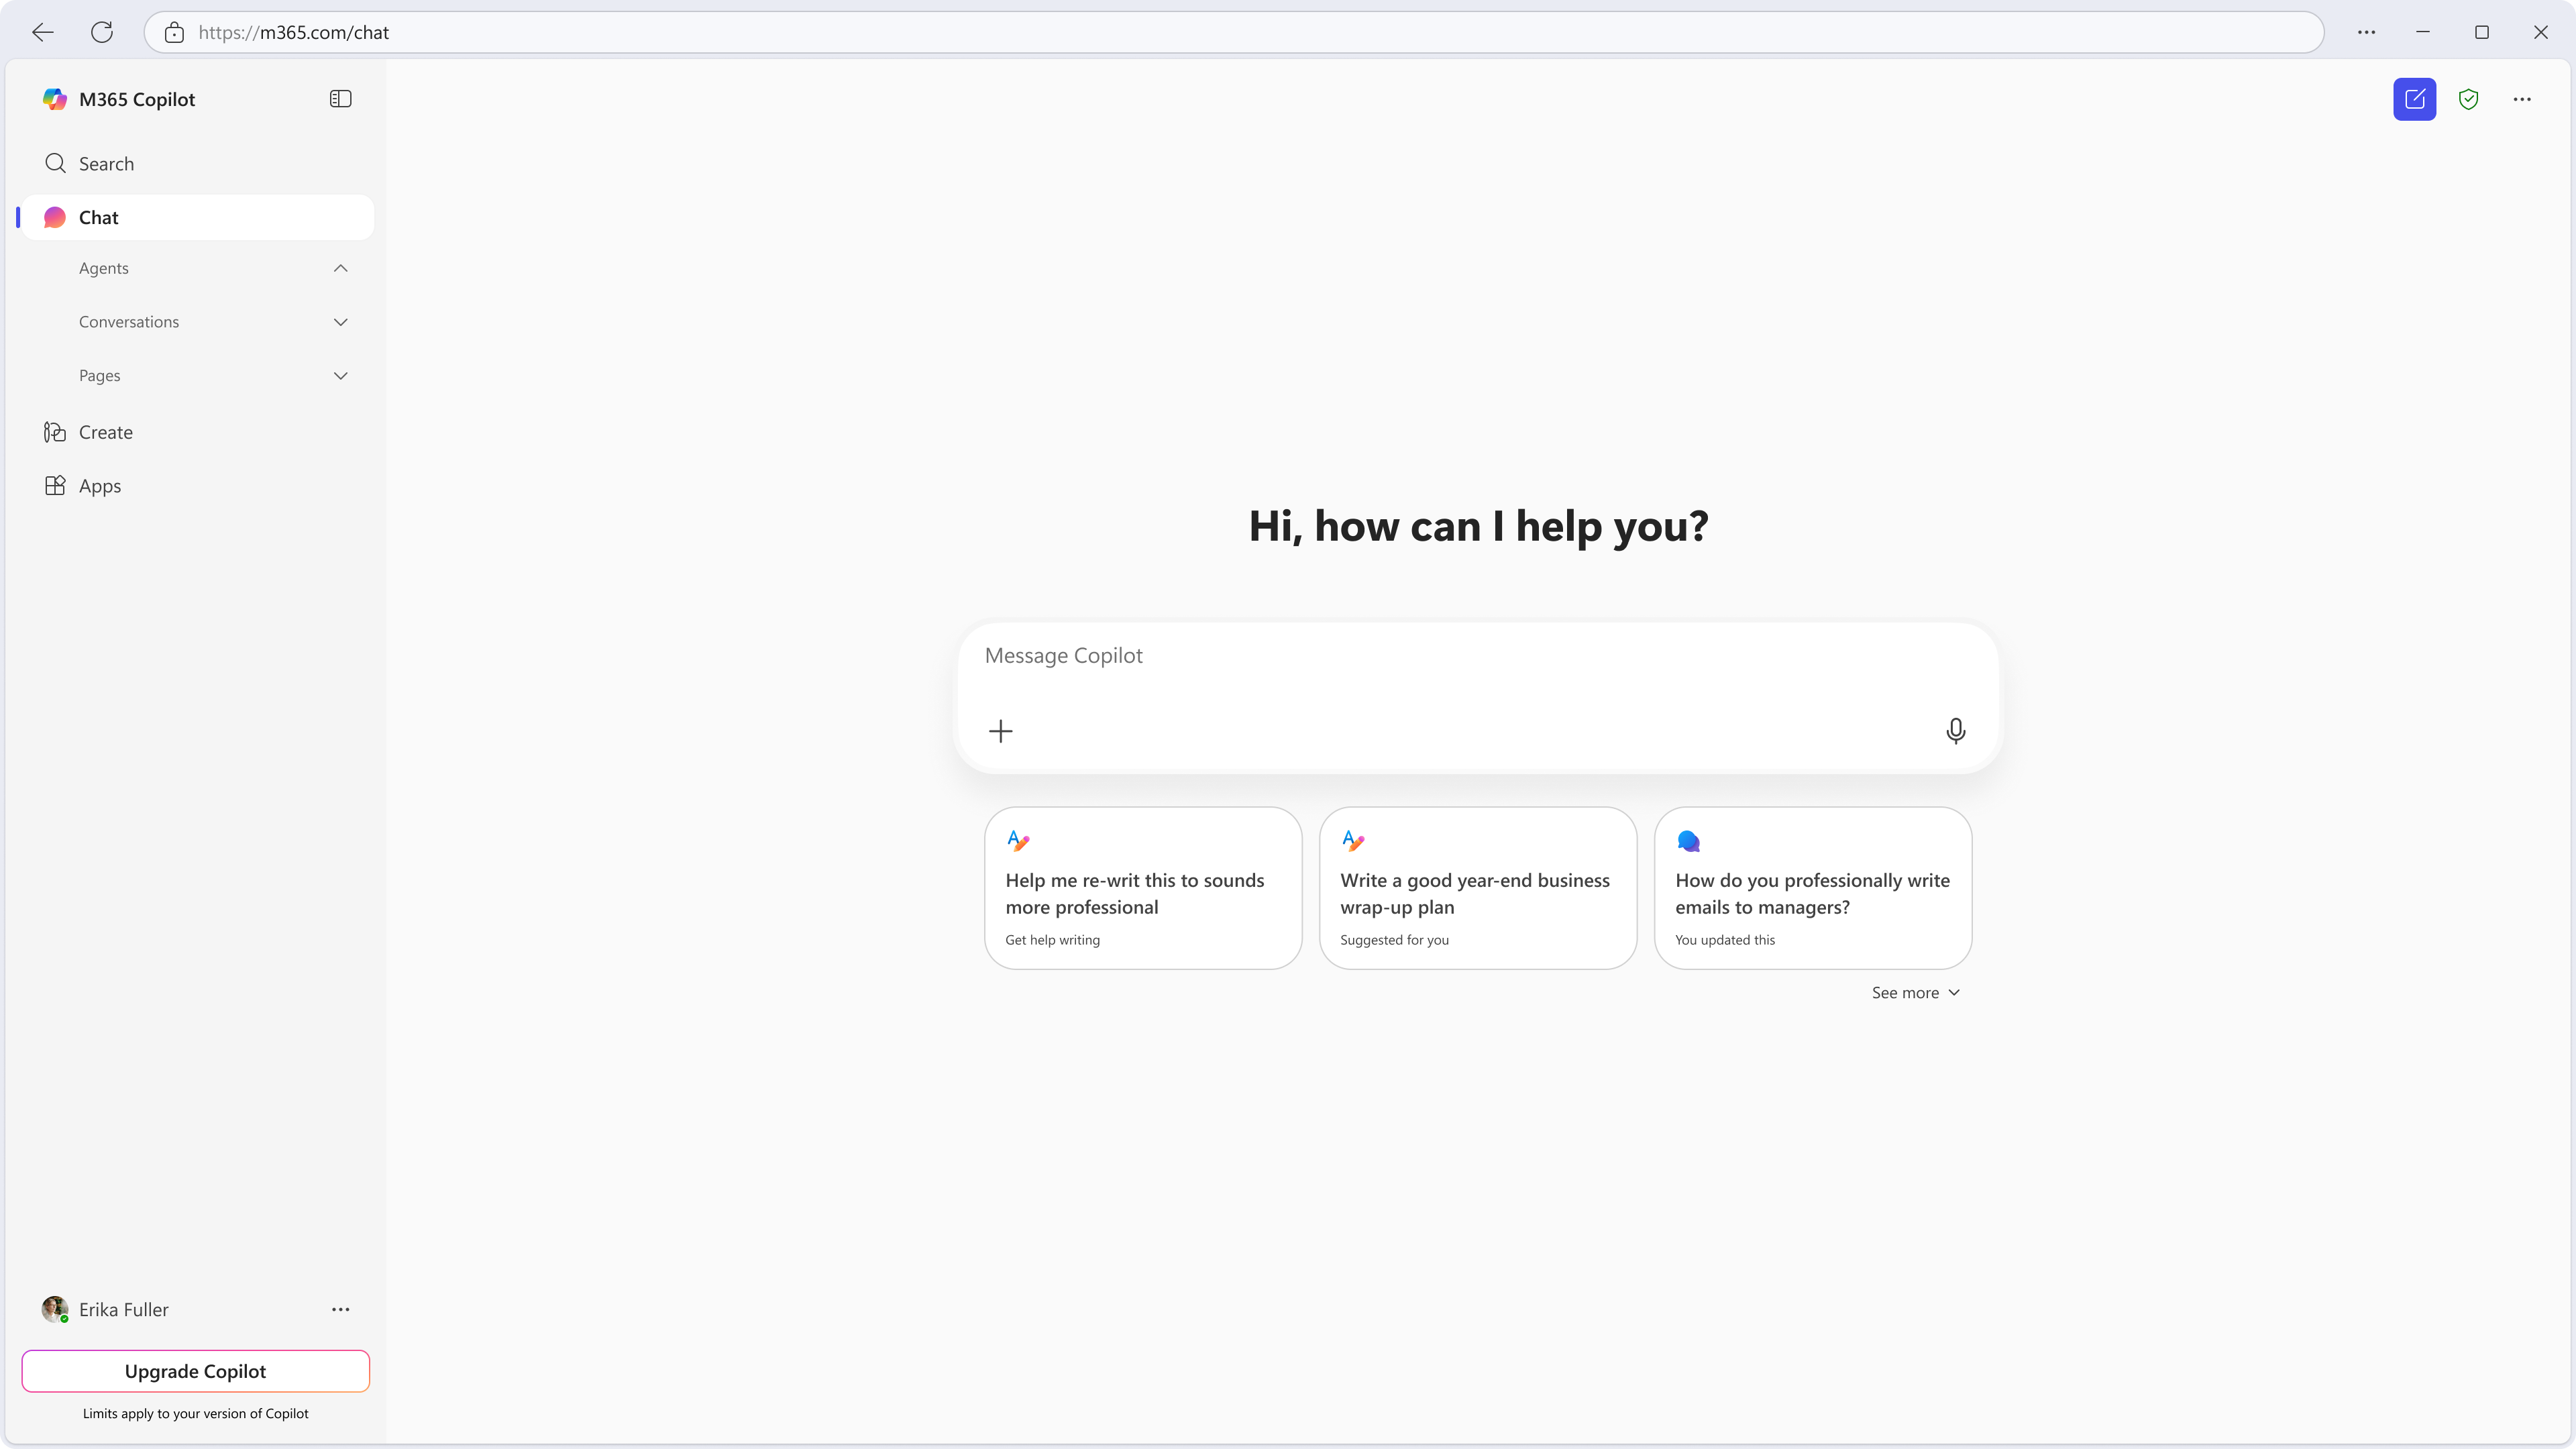Go back using browser back arrow

(x=43, y=32)
